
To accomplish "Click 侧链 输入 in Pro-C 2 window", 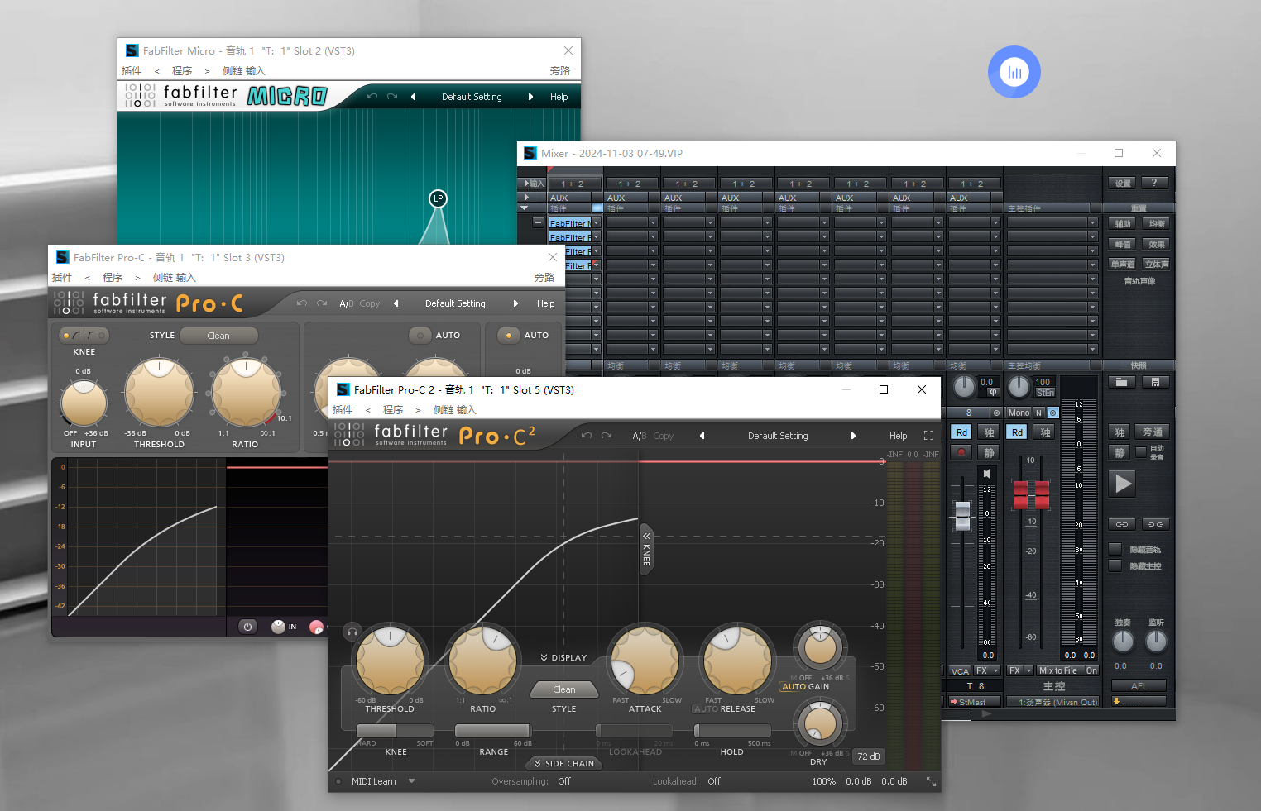I will tap(455, 410).
